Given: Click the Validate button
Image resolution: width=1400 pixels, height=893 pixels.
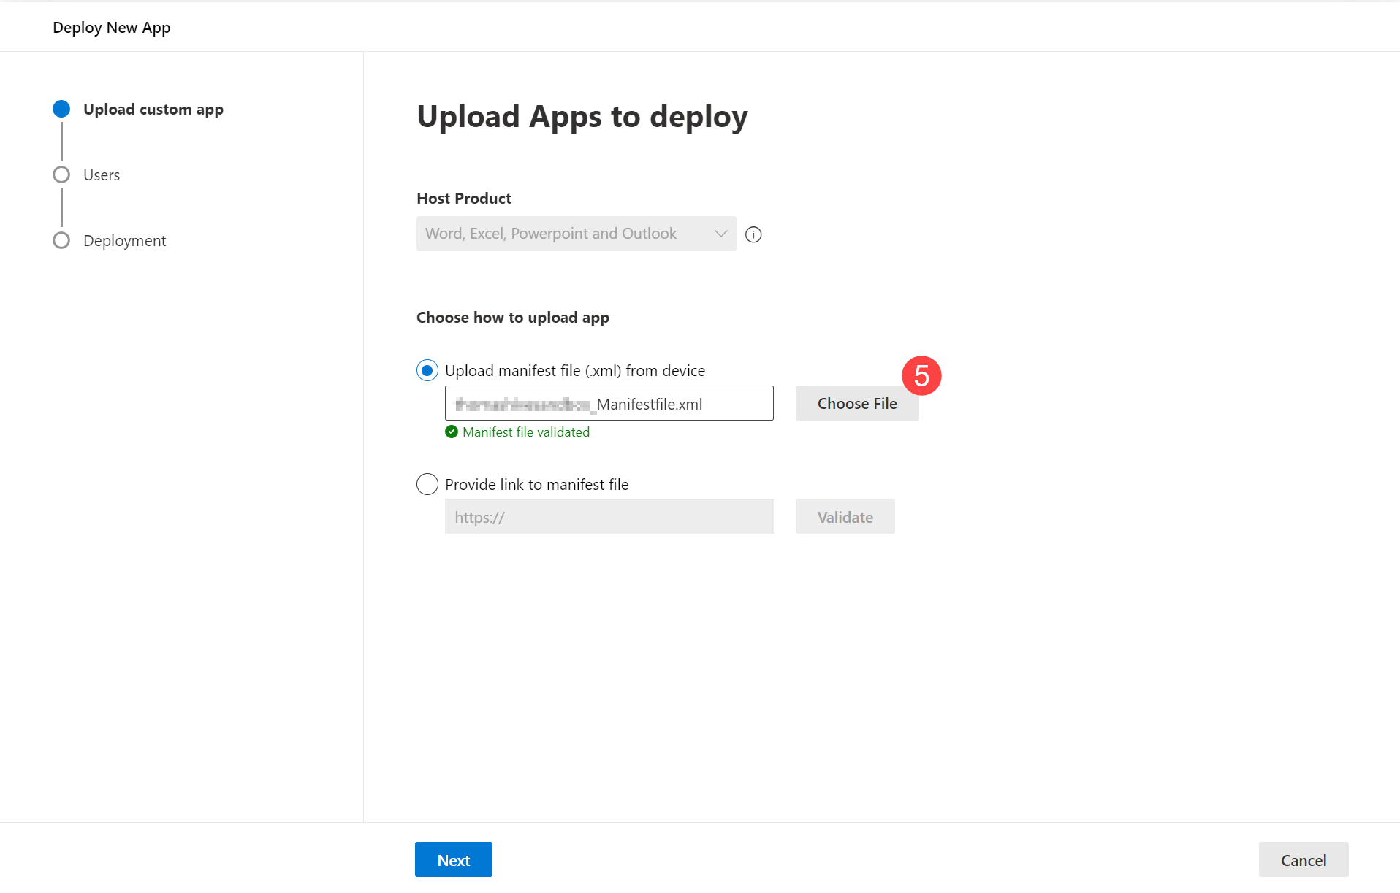Looking at the screenshot, I should point(845,516).
